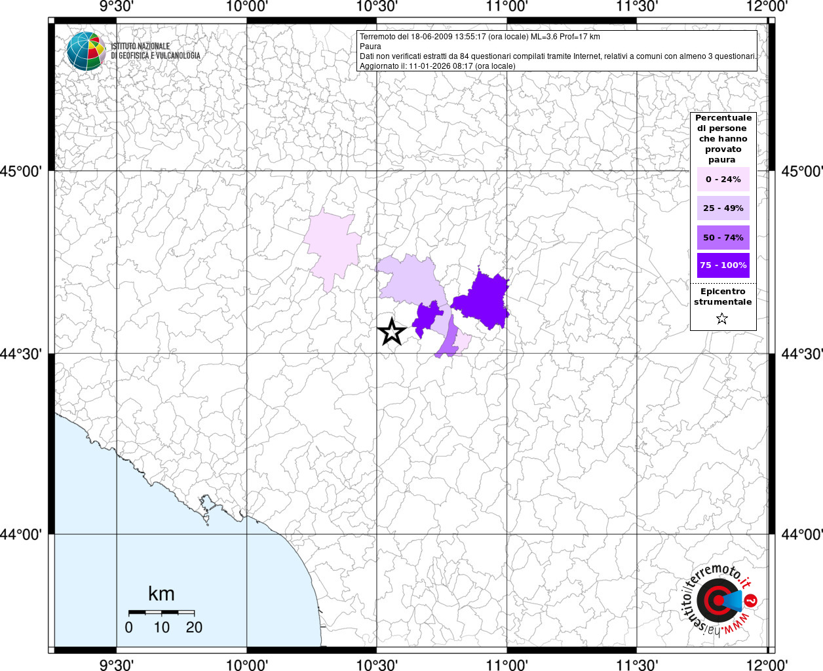This screenshot has height=671, width=823.
Task: Click the 'Dati non verificati' description line
Action: pyautogui.click(x=558, y=56)
